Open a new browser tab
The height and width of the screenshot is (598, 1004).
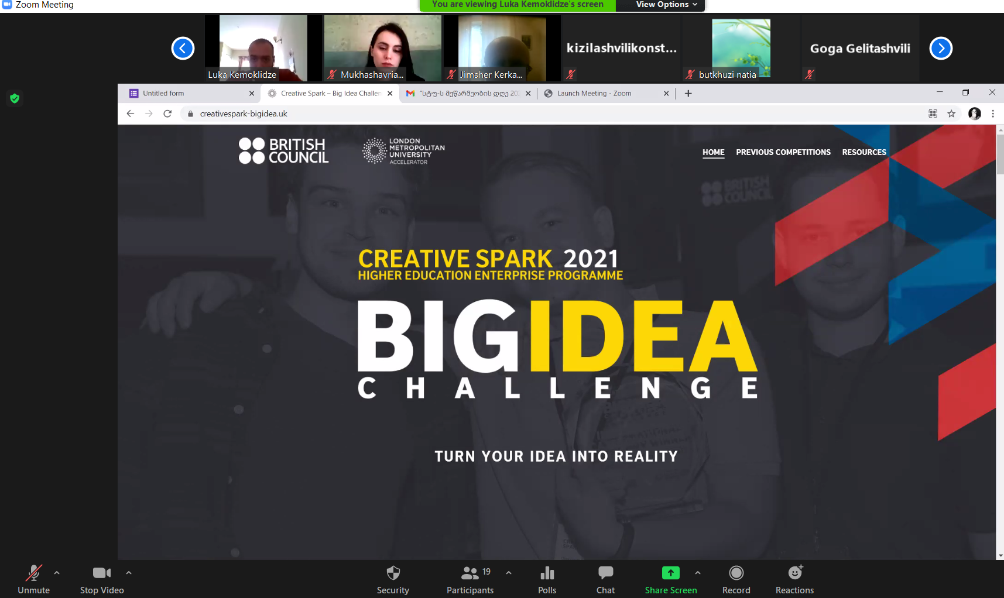(x=688, y=94)
